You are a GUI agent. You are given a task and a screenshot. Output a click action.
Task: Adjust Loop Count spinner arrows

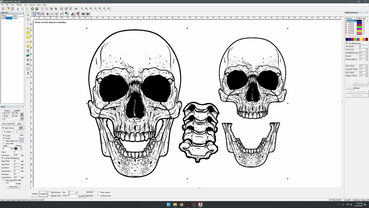tap(366, 49)
